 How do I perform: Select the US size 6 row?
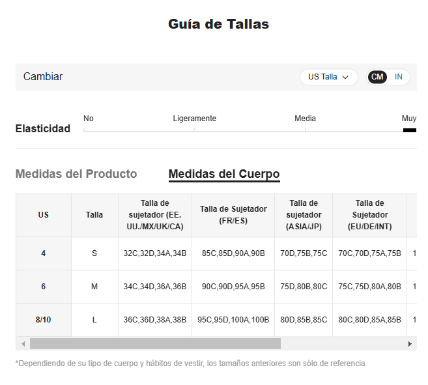click(x=216, y=287)
